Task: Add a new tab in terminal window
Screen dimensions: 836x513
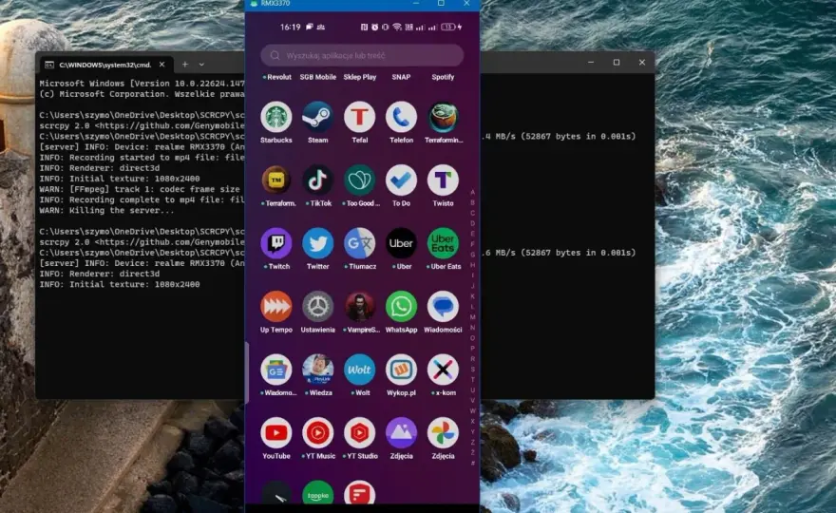Action: pos(185,64)
